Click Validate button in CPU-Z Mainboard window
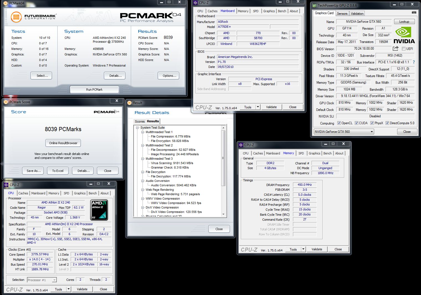 tap(271, 107)
